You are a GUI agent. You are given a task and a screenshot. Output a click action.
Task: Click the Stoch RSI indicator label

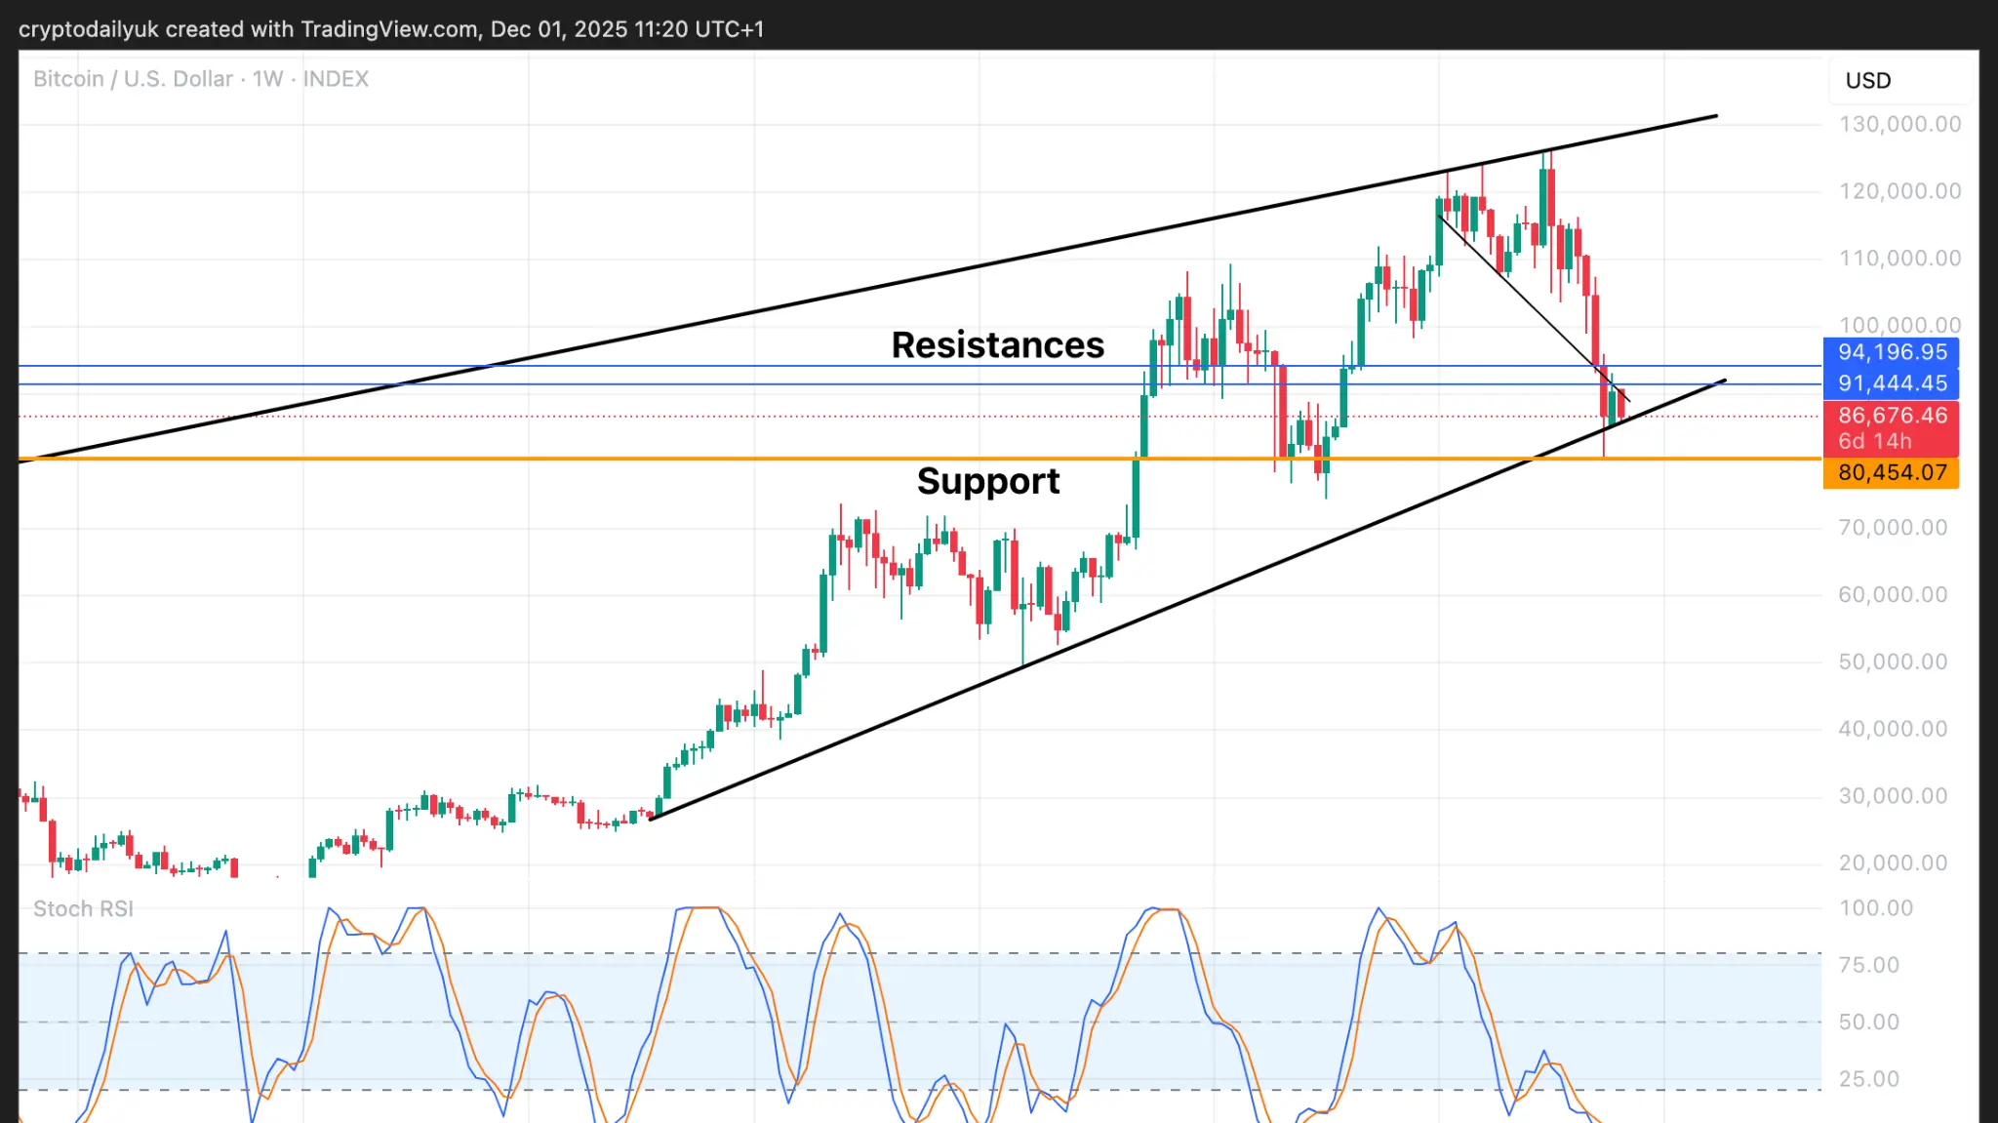coord(83,908)
